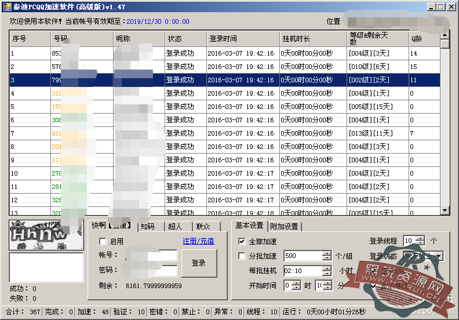Decrease the 分批加速 group size below 500
Viewport: 459px width, 320px height.
click(x=327, y=258)
